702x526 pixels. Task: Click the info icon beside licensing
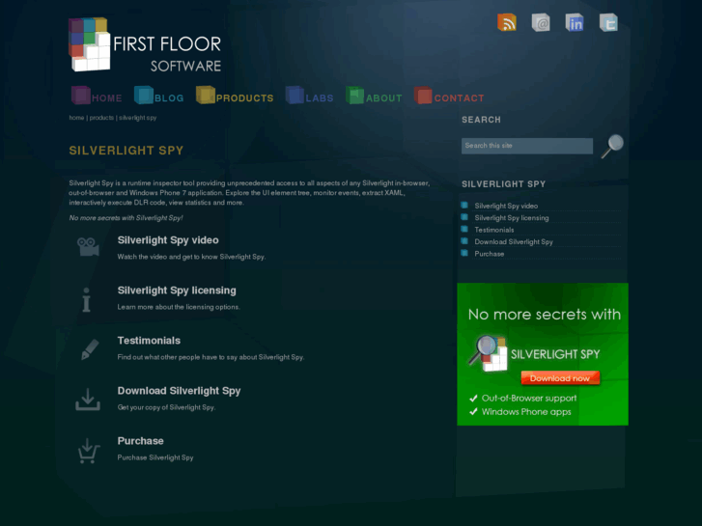[x=86, y=299]
